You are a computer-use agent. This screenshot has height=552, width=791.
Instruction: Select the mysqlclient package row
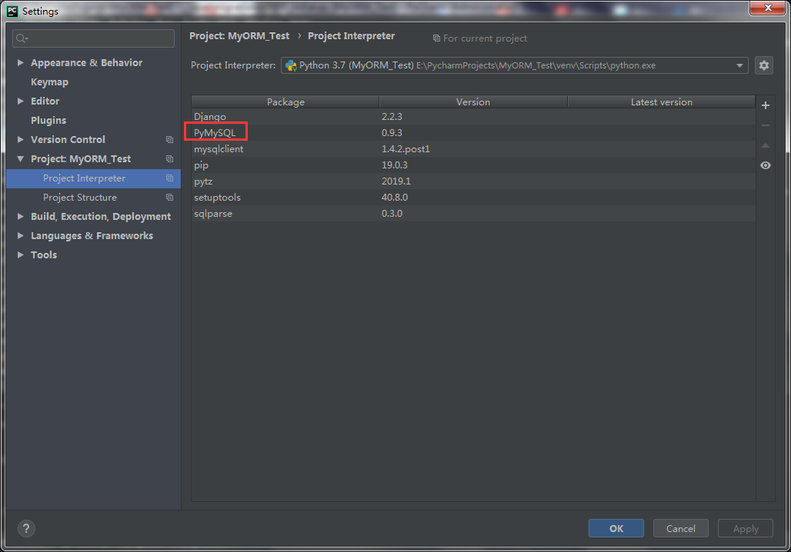(473, 148)
